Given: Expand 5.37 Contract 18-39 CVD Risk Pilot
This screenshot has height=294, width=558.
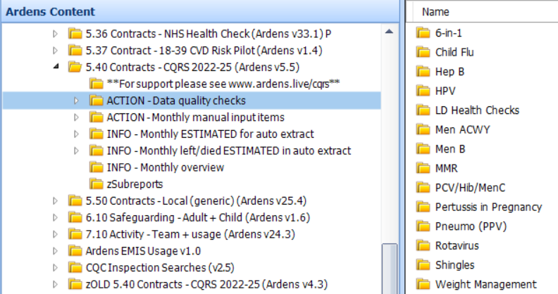Looking at the screenshot, I should 55,51.
